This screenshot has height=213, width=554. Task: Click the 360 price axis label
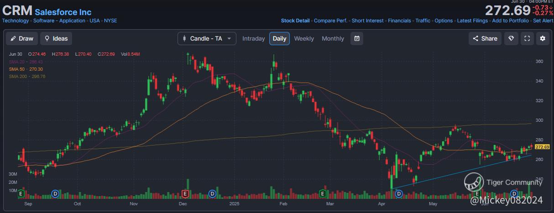(x=538, y=61)
